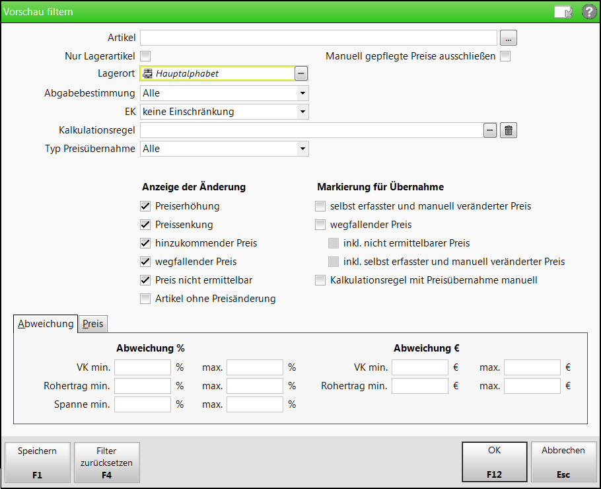Open Lagerort selection ellipsis button
Image resolution: width=601 pixels, height=489 pixels.
click(x=301, y=73)
